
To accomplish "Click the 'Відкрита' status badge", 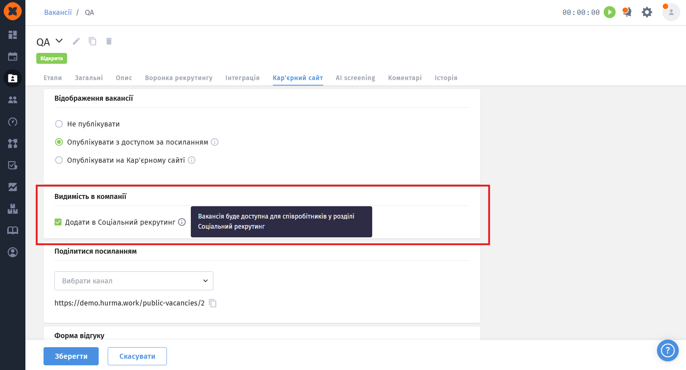I will point(52,58).
